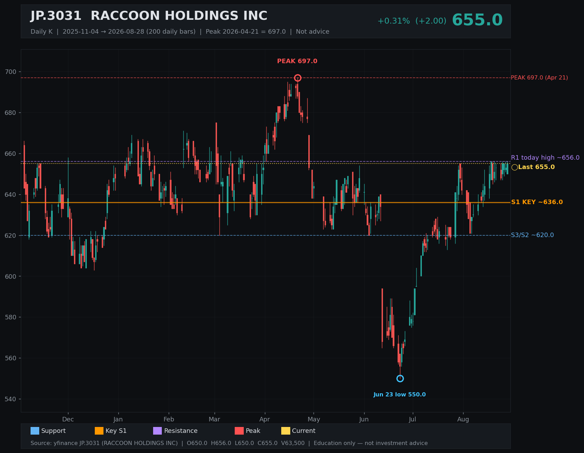Click the "S1 KEY ~636.0" label
The image size is (584, 453).
(537, 202)
